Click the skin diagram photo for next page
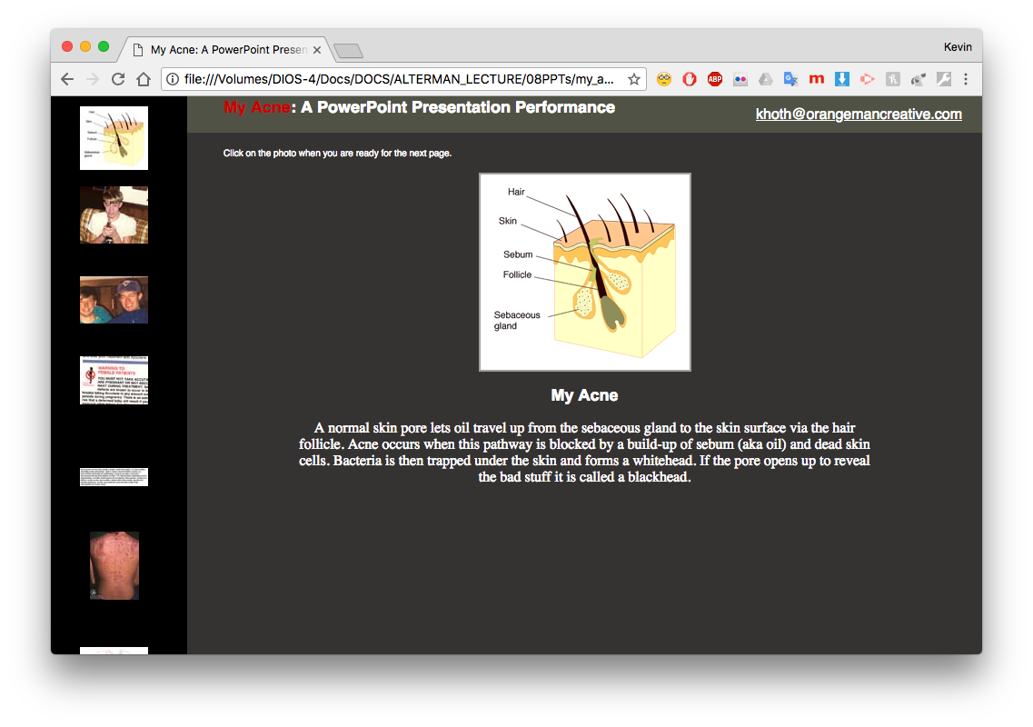1033x727 pixels. (x=585, y=273)
